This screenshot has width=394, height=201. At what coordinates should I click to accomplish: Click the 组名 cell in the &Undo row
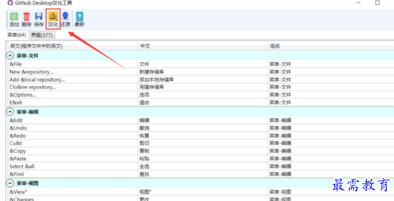click(331, 128)
